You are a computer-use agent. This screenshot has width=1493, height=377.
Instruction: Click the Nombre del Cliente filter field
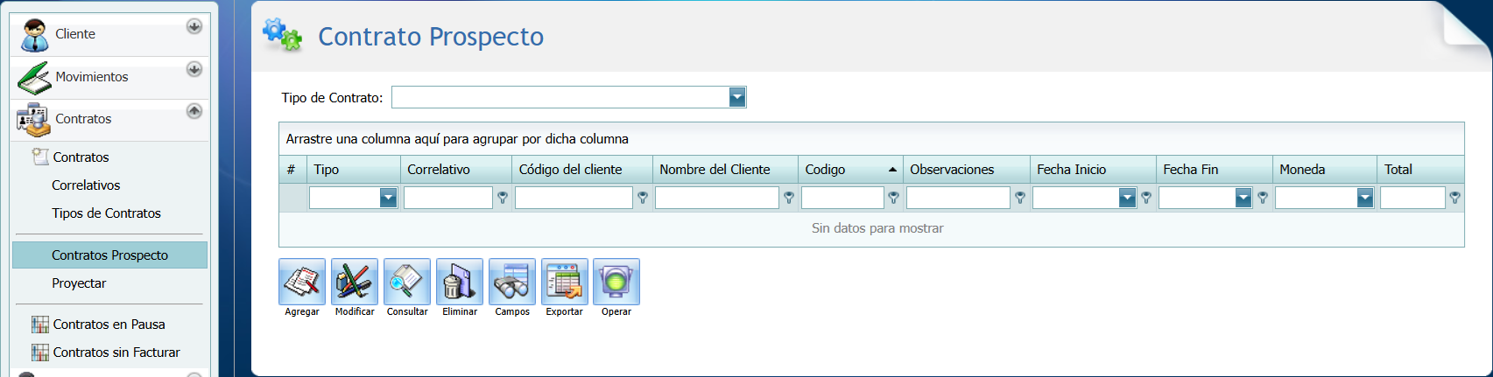[716, 199]
